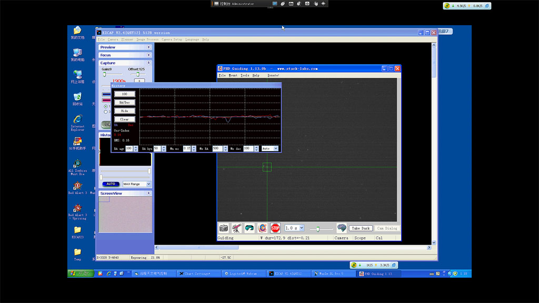
Task: Click the Windows Start button
Action: 81,274
